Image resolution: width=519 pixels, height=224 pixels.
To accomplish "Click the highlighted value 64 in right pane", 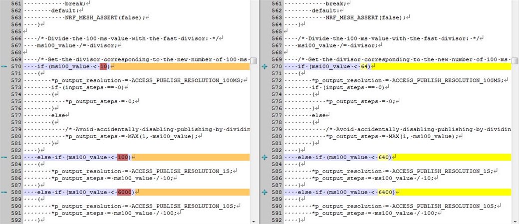I will 364,66.
